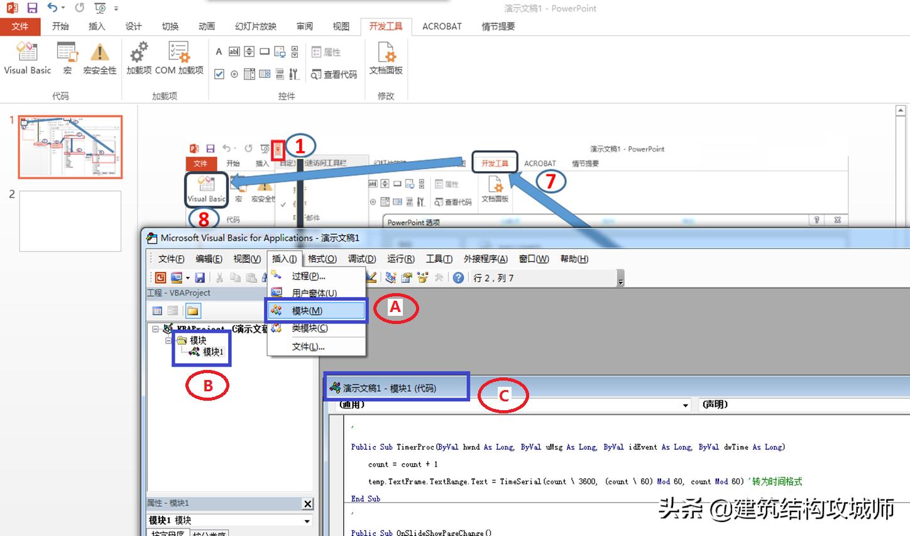Open the 调试(D) menu in VBA editor
The height and width of the screenshot is (536, 910).
coord(362,259)
